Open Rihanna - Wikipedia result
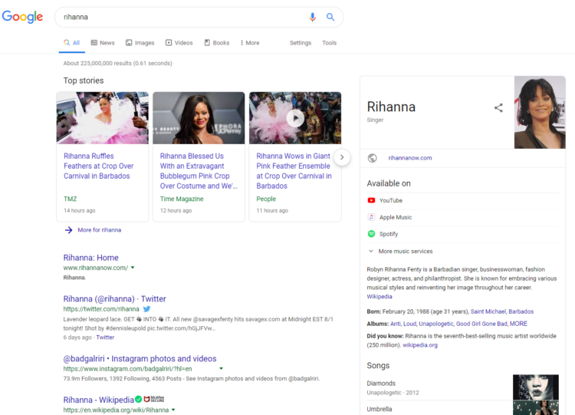The image size is (575, 415). click(x=98, y=400)
